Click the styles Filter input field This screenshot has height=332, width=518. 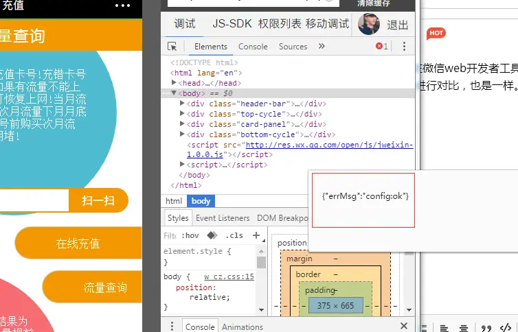click(x=170, y=236)
